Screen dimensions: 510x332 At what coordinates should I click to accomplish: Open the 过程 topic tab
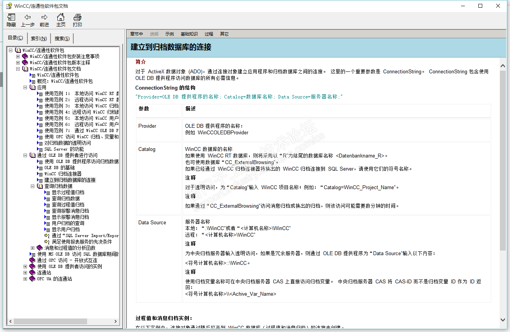(209, 34)
